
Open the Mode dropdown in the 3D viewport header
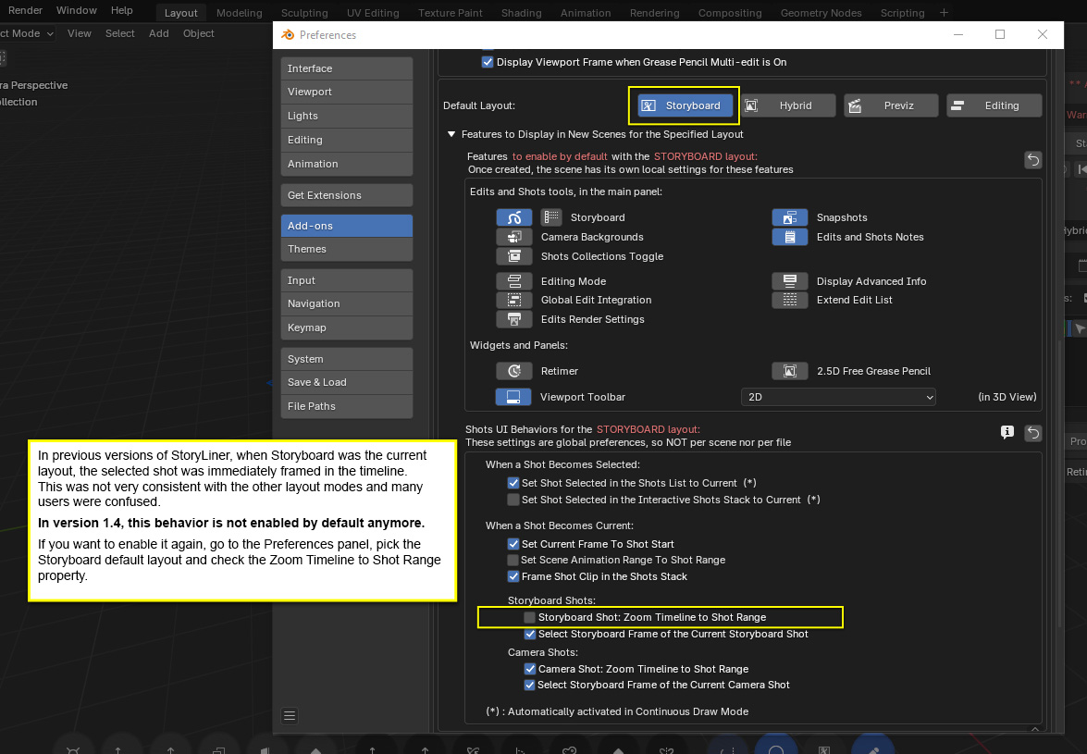[27, 33]
